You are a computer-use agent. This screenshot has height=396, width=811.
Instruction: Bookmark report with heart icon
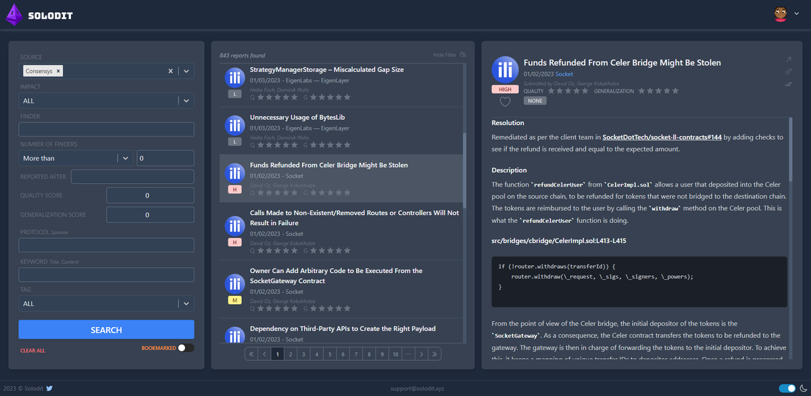point(505,102)
